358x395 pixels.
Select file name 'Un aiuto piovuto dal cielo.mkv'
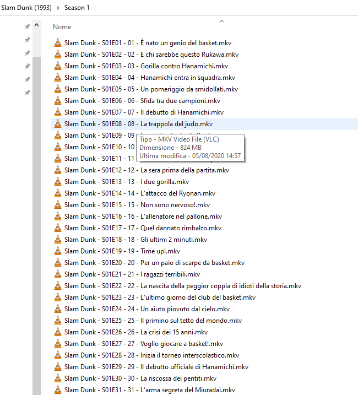coord(185,310)
